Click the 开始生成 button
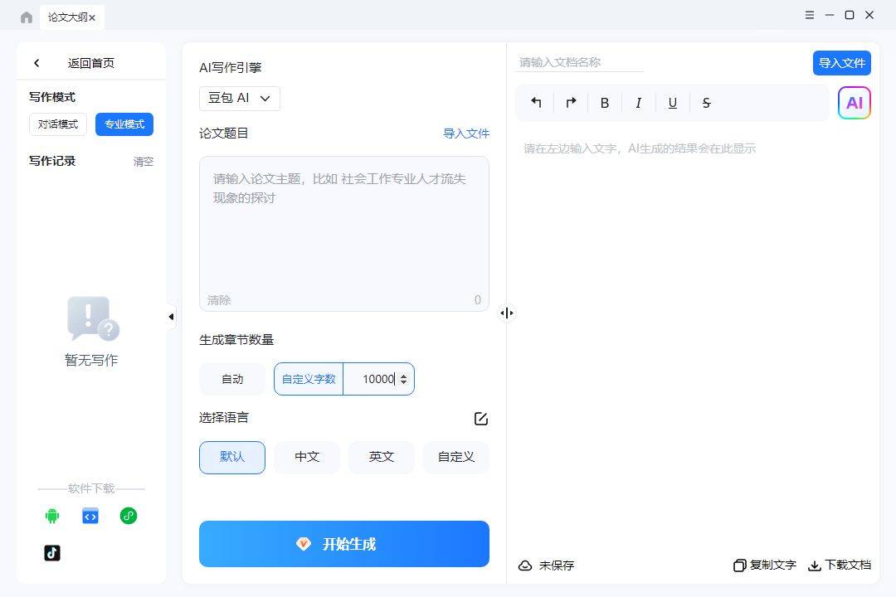896x597 pixels. (344, 544)
